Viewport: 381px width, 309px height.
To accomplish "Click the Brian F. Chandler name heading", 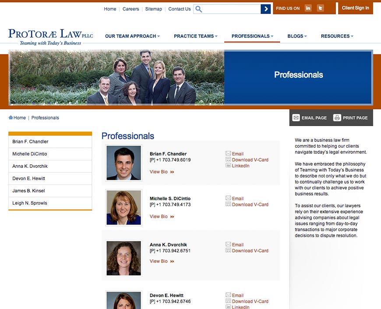I will 168,154.
